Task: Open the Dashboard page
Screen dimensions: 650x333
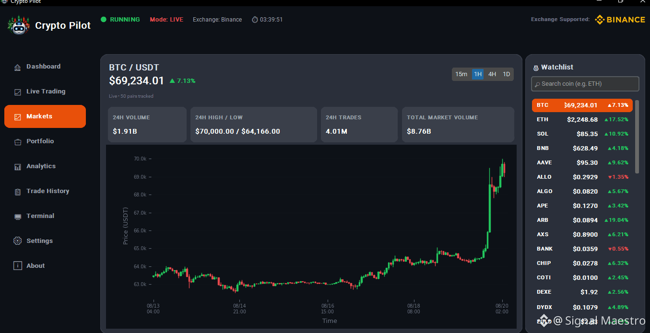Action: tap(45, 67)
